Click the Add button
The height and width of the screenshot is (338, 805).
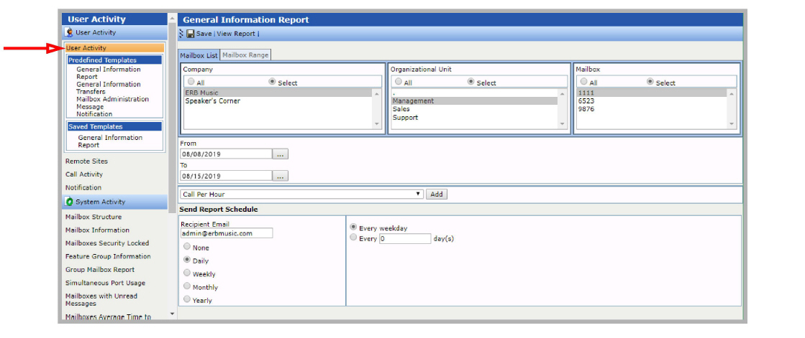(437, 194)
